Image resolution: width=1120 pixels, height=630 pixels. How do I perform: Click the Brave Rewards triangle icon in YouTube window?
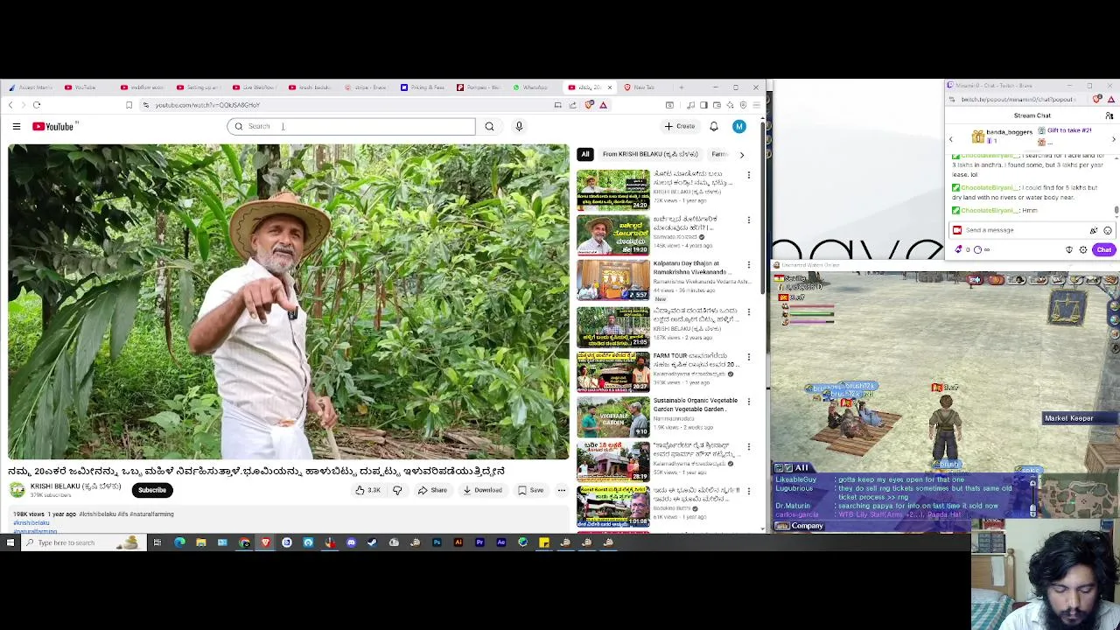coord(603,105)
